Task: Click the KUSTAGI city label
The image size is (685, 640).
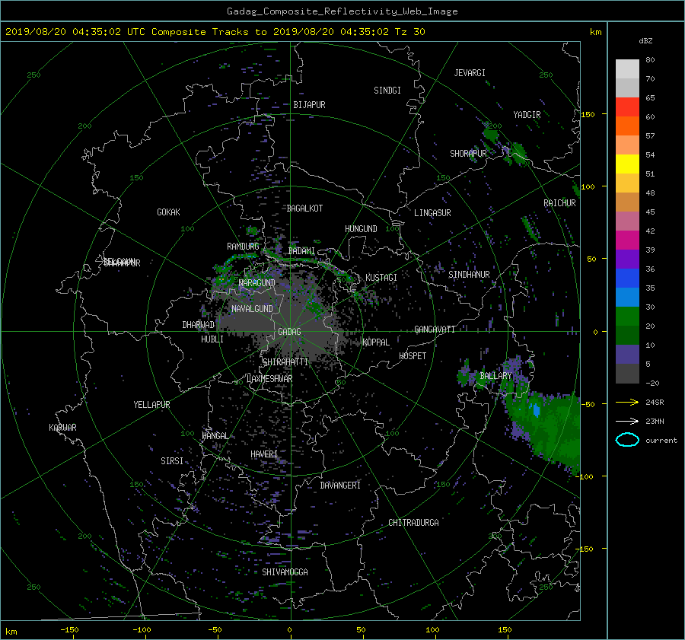Action: tap(381, 278)
